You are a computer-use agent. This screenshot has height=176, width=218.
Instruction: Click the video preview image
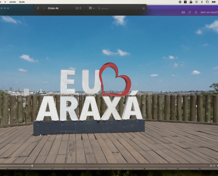click(109, 89)
